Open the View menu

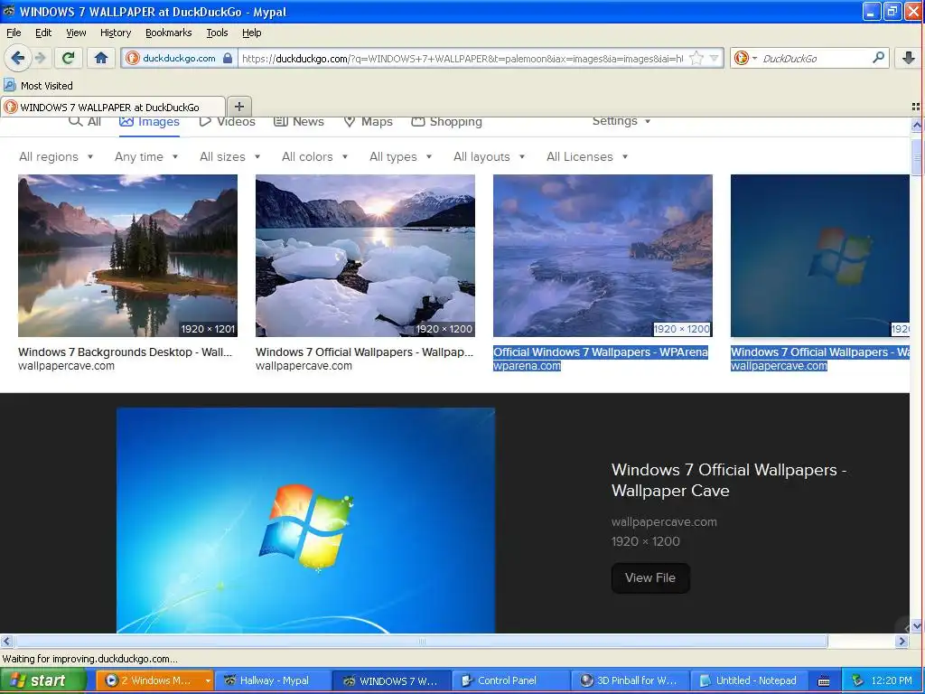point(76,33)
